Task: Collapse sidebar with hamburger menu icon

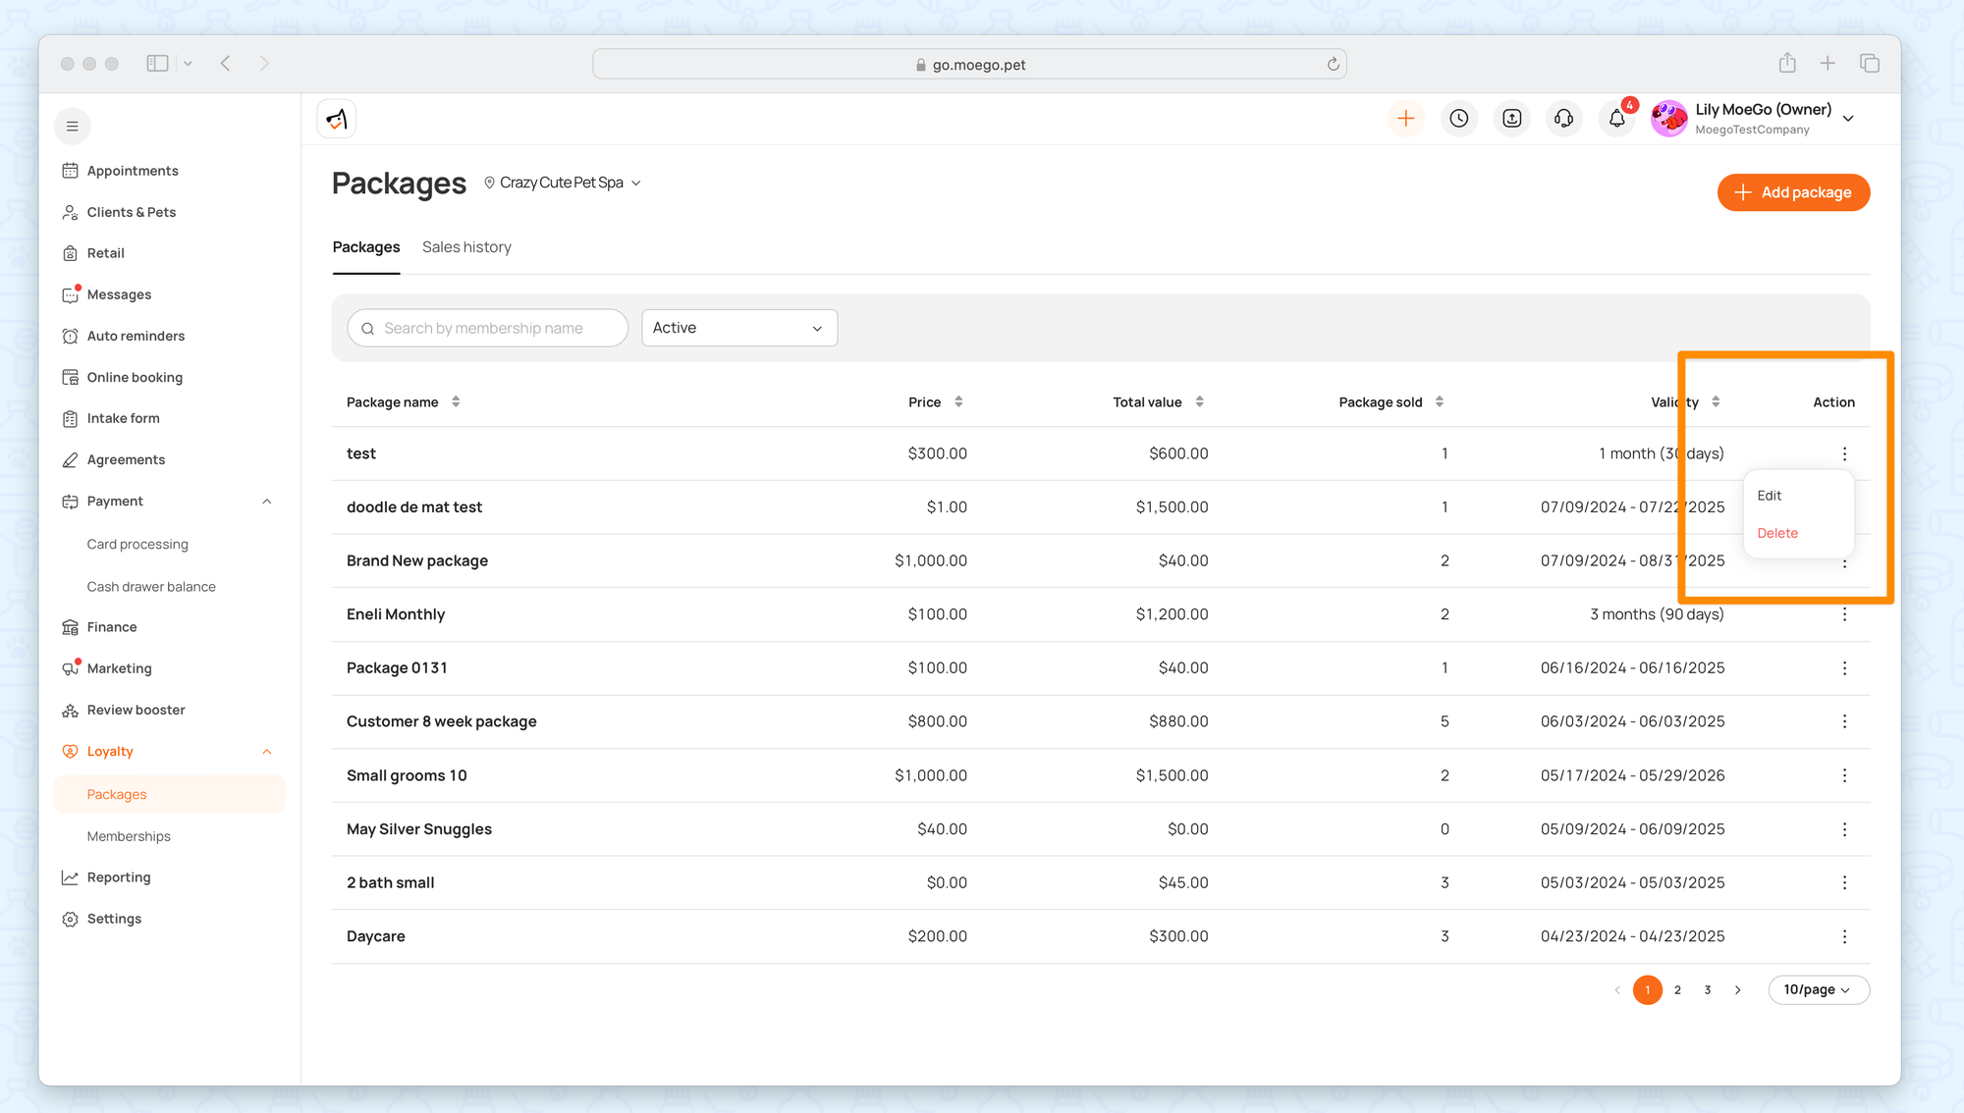Action: (x=72, y=126)
